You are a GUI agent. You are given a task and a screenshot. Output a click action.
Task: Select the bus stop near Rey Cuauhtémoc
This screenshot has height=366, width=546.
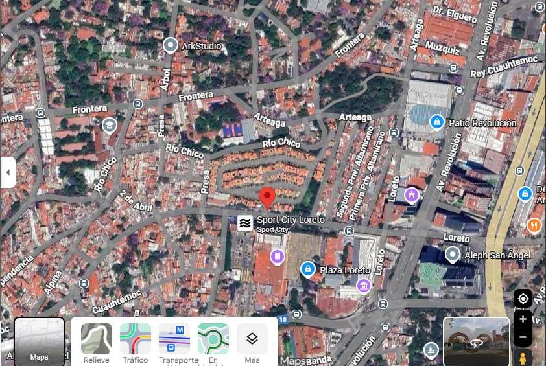click(x=453, y=67)
